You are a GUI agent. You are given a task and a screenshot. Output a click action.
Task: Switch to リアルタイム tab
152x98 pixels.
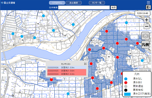[57, 3]
